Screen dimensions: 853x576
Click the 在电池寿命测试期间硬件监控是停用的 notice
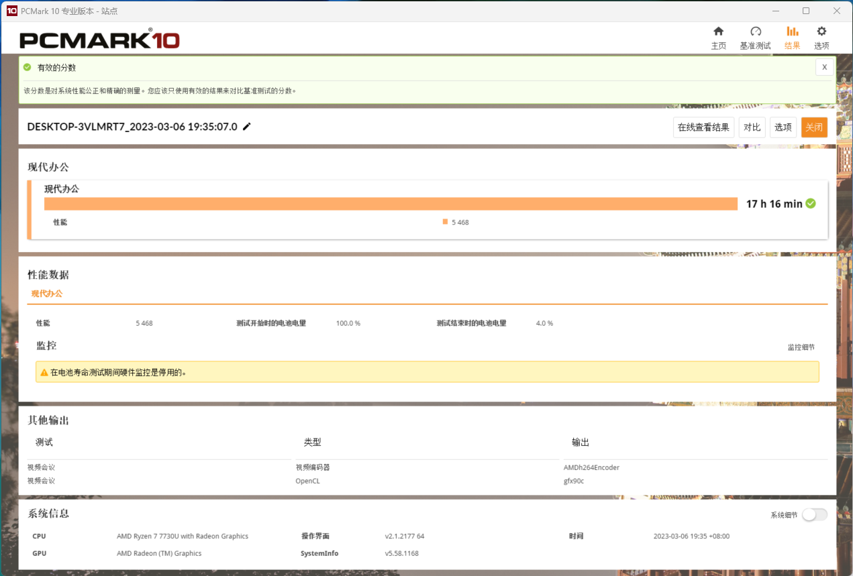pyautogui.click(x=427, y=372)
